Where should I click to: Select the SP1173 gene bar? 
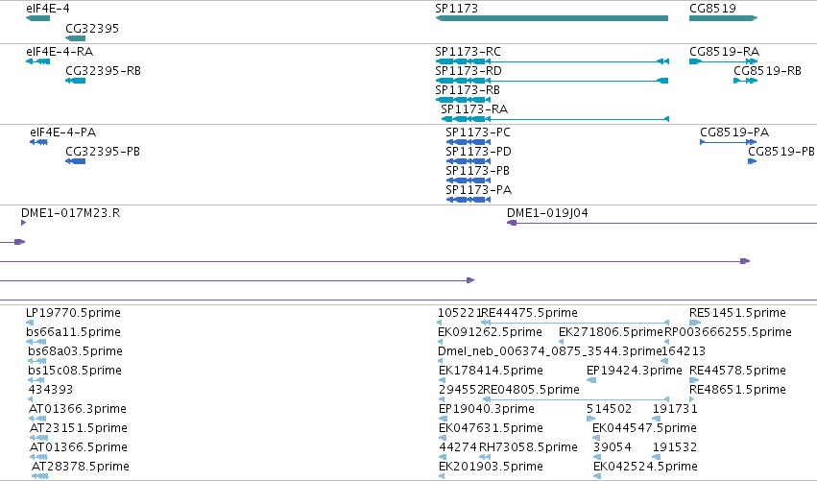pos(552,18)
